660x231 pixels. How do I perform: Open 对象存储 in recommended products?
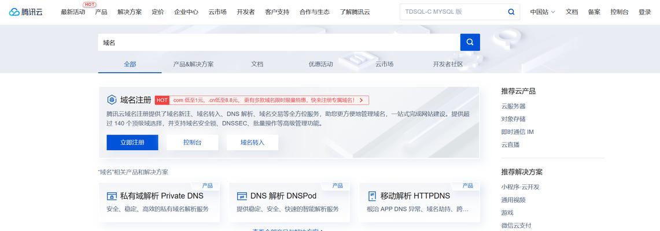tap(514, 119)
